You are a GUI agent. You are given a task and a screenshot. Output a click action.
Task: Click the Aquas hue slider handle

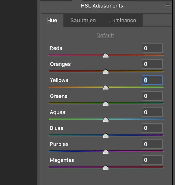[106, 120]
